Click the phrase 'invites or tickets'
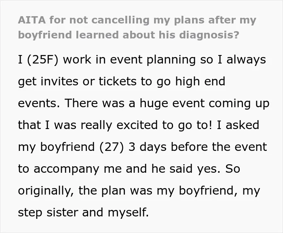 coord(89,81)
